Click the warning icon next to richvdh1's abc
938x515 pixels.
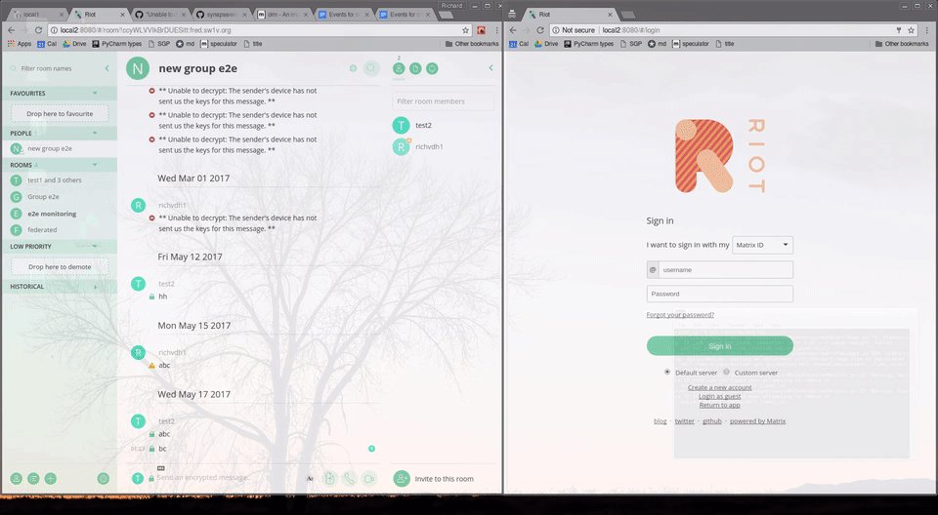152,366
